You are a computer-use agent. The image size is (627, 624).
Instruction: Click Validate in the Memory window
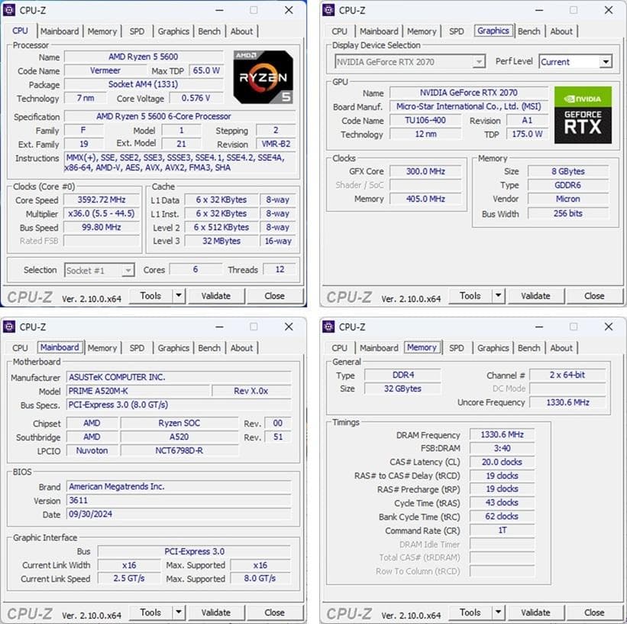536,612
